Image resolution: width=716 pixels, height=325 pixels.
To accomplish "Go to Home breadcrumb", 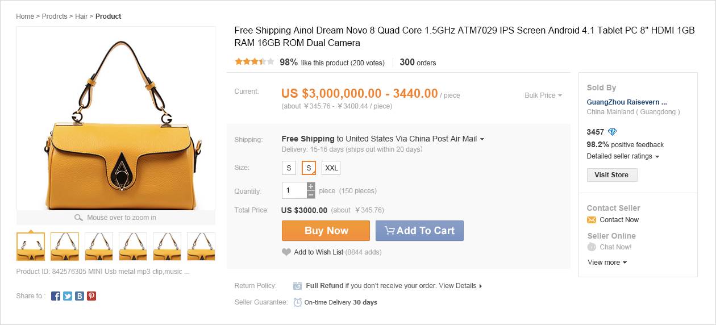I will [x=25, y=16].
